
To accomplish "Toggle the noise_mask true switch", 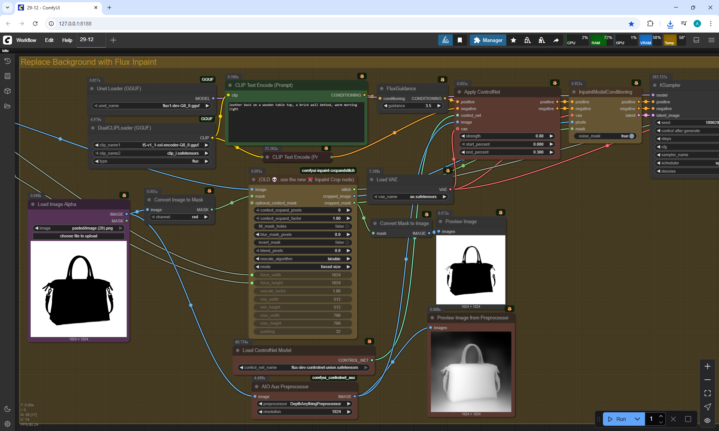I will (x=631, y=136).
